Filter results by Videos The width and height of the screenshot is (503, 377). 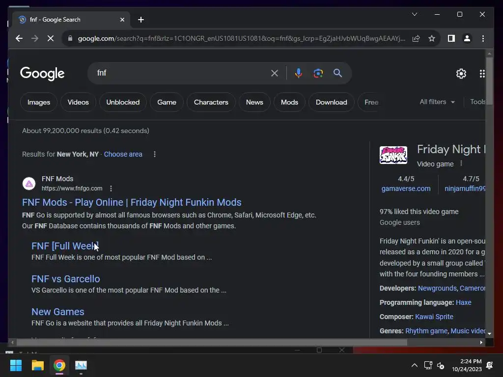click(x=78, y=102)
